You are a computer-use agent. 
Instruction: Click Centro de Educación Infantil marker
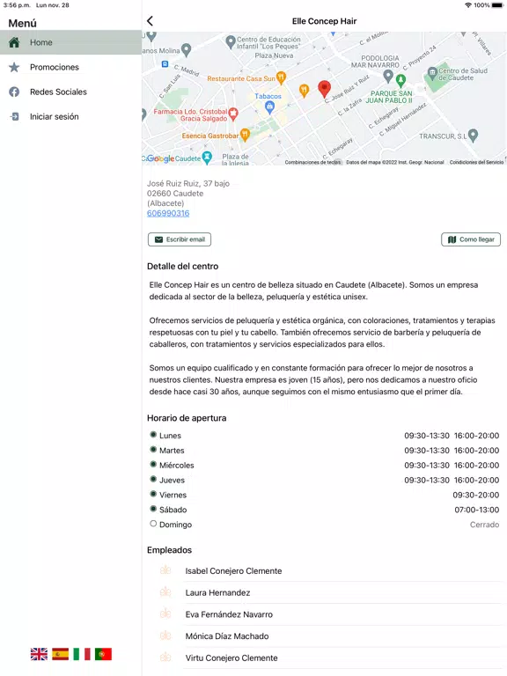tap(231, 42)
